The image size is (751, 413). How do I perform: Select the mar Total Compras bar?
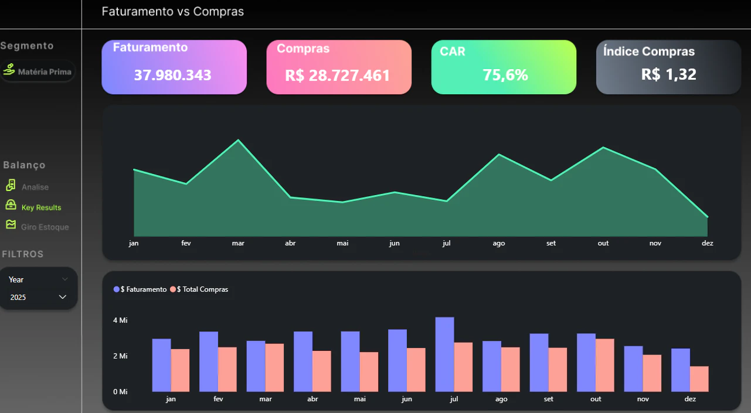click(x=274, y=368)
